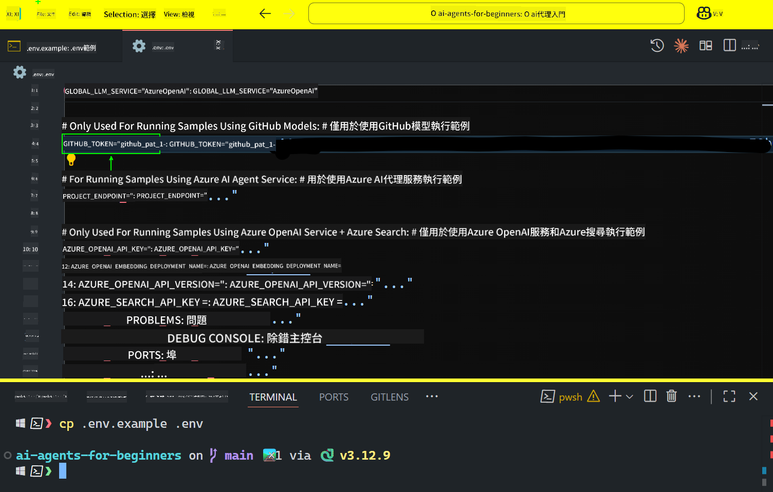Click the AZURE_OPENAI_EMBEDDING_DEPLOYMENT_NAME line
The width and height of the screenshot is (773, 492).
click(201, 266)
